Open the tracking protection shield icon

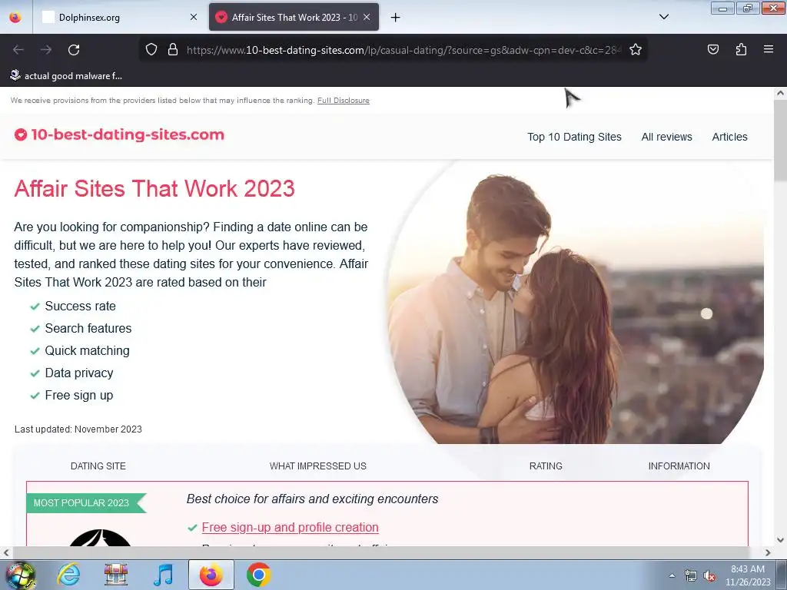point(151,50)
